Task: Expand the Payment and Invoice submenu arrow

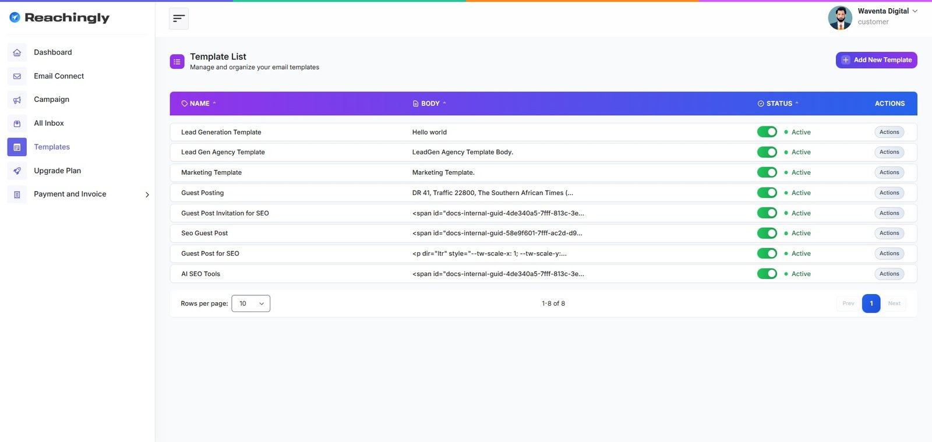Action: (x=147, y=195)
